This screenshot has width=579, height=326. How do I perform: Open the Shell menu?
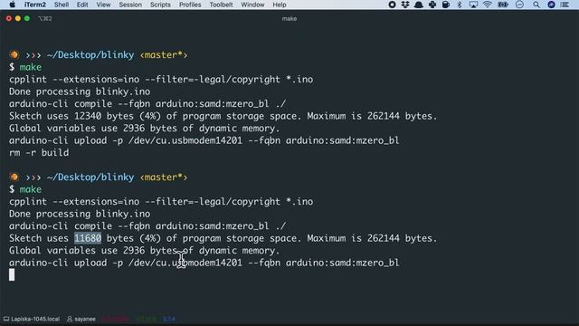click(62, 5)
